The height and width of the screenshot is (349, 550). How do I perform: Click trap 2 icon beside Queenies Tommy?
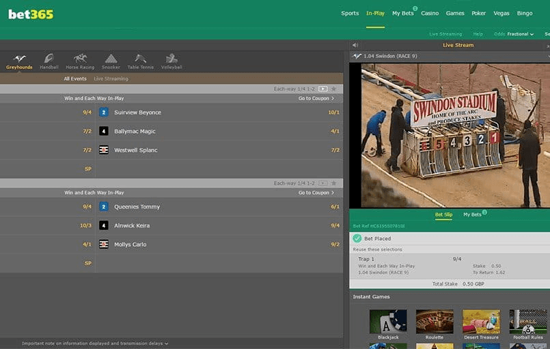[103, 207]
